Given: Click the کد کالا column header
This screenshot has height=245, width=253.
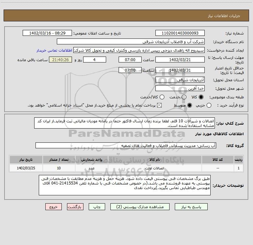Looking at the screenshot, I should click(x=218, y=159).
